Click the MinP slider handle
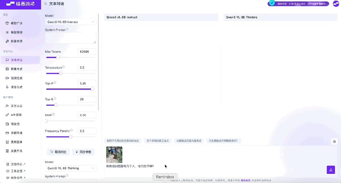The width and height of the screenshot is (341, 183). click(46, 121)
